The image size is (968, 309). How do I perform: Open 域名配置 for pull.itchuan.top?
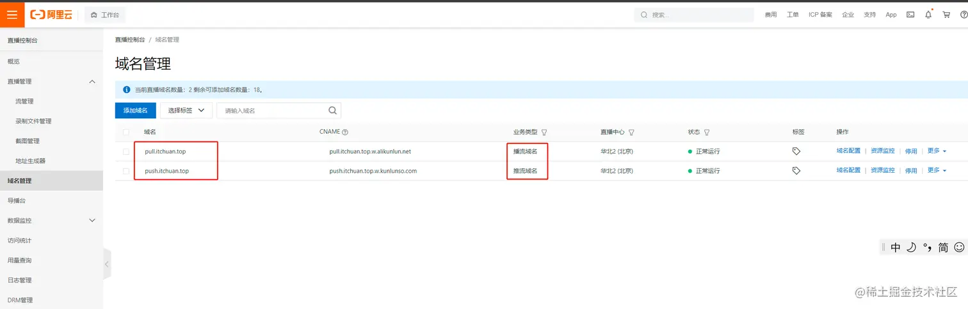(848, 152)
